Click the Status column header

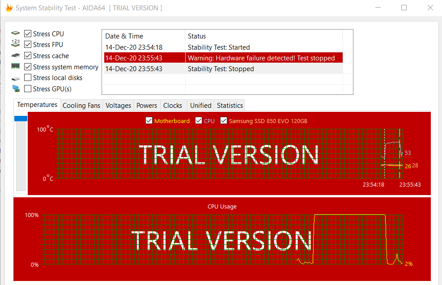[x=264, y=36]
